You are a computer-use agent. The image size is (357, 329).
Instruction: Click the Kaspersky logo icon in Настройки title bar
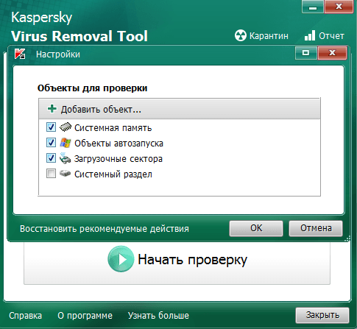[x=20, y=54]
